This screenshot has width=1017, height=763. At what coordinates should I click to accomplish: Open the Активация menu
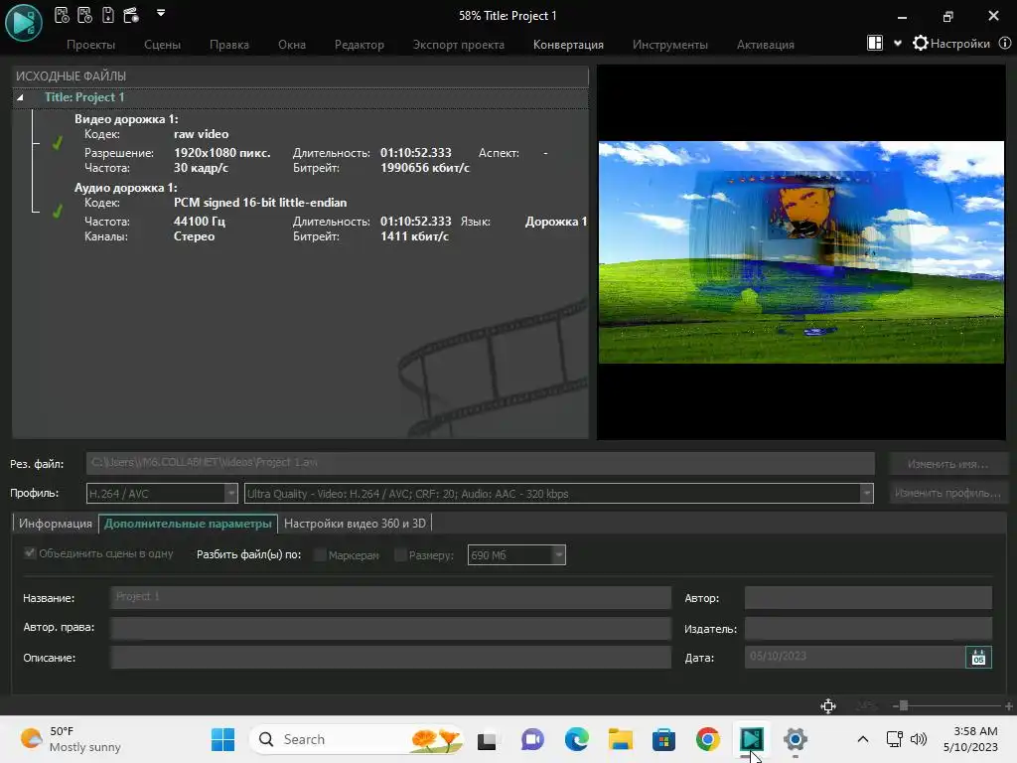[x=766, y=45]
